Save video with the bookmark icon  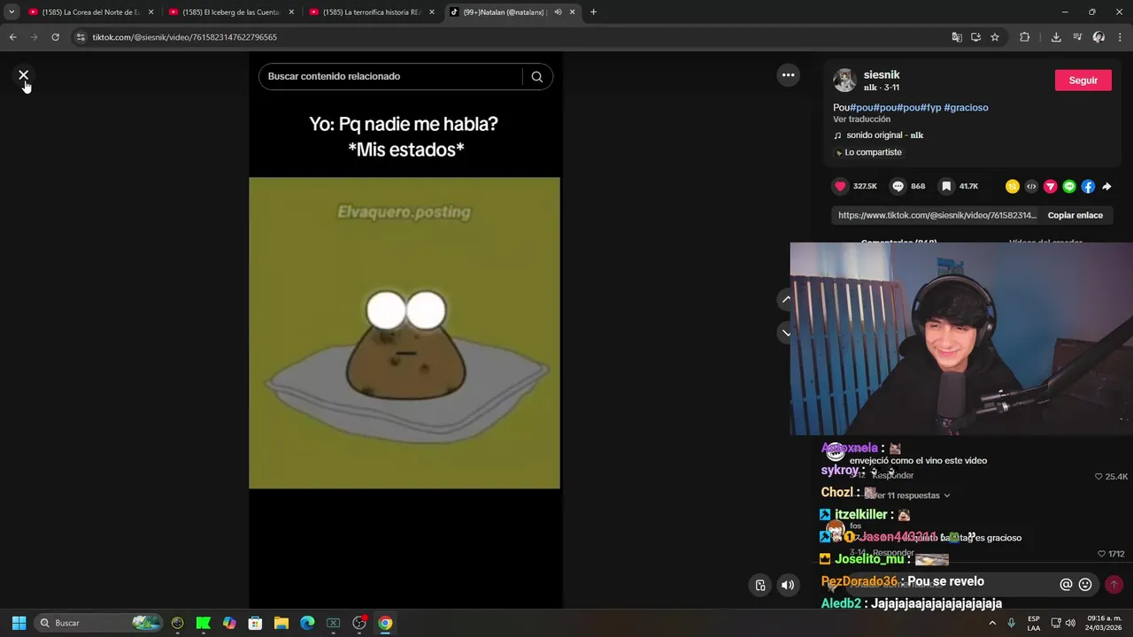946,186
